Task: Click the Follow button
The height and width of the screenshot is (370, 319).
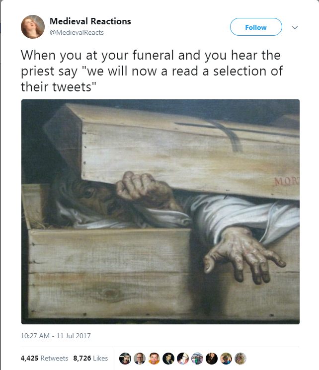Action: pos(256,27)
